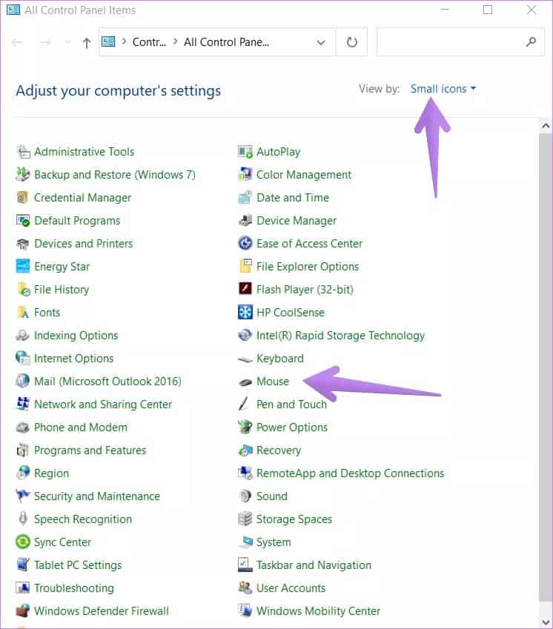This screenshot has width=553, height=629.
Task: Click the User Accounts icon
Action: 245,588
